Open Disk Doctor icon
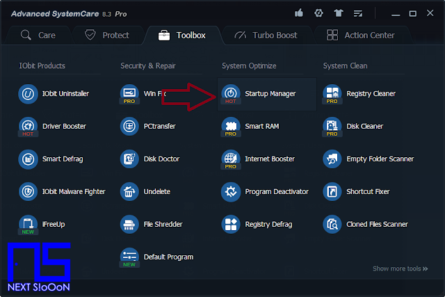This screenshot has width=445, height=297. tap(129, 159)
